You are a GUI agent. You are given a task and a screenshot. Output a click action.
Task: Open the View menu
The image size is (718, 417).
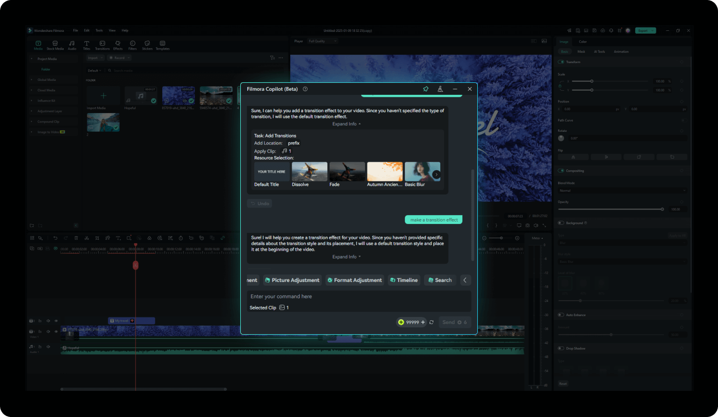[112, 30]
